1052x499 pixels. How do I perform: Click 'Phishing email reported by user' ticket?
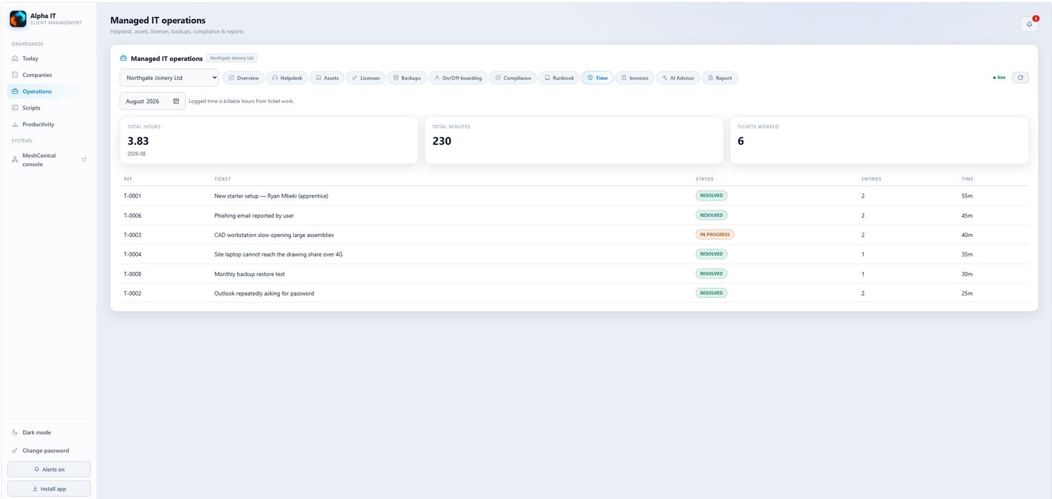click(254, 215)
